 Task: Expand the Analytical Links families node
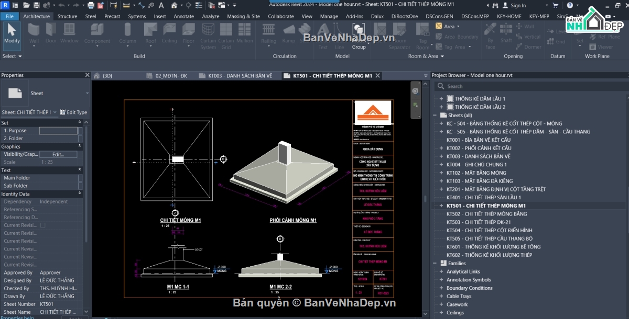(x=441, y=271)
